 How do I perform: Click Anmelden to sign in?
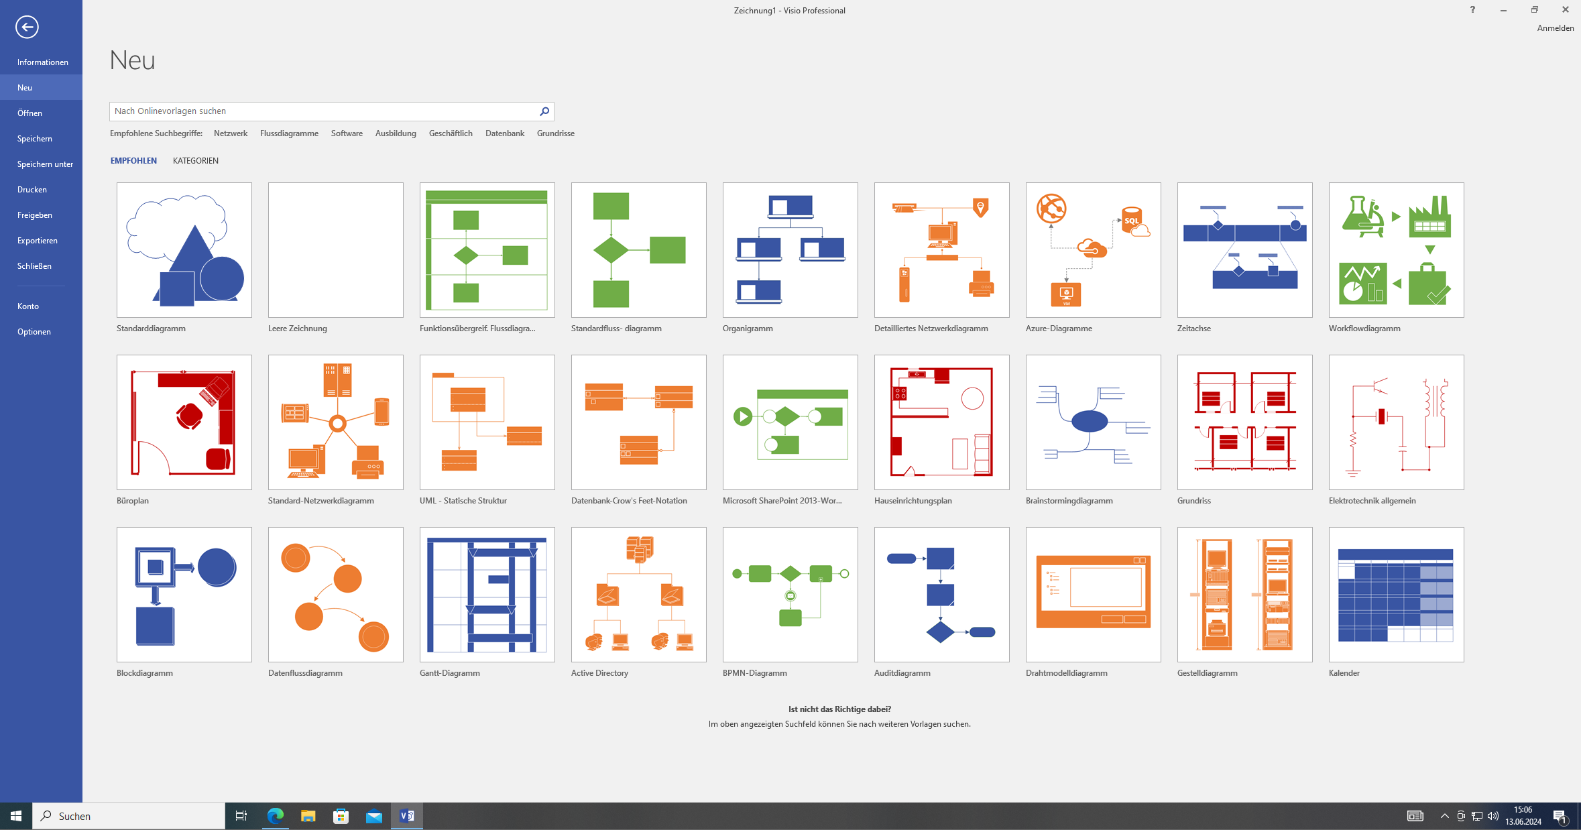point(1556,28)
